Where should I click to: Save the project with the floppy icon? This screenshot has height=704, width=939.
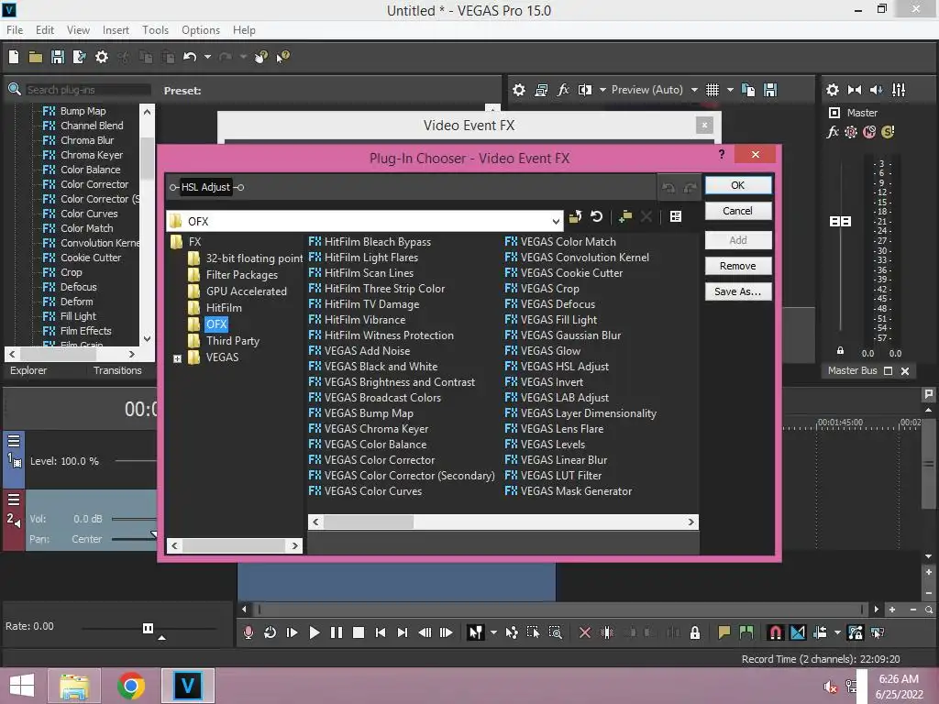(x=58, y=57)
